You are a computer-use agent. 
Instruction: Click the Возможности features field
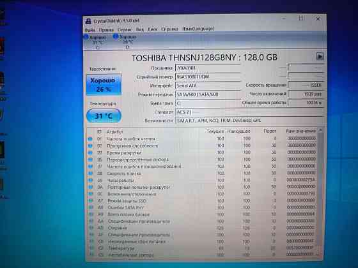point(249,121)
